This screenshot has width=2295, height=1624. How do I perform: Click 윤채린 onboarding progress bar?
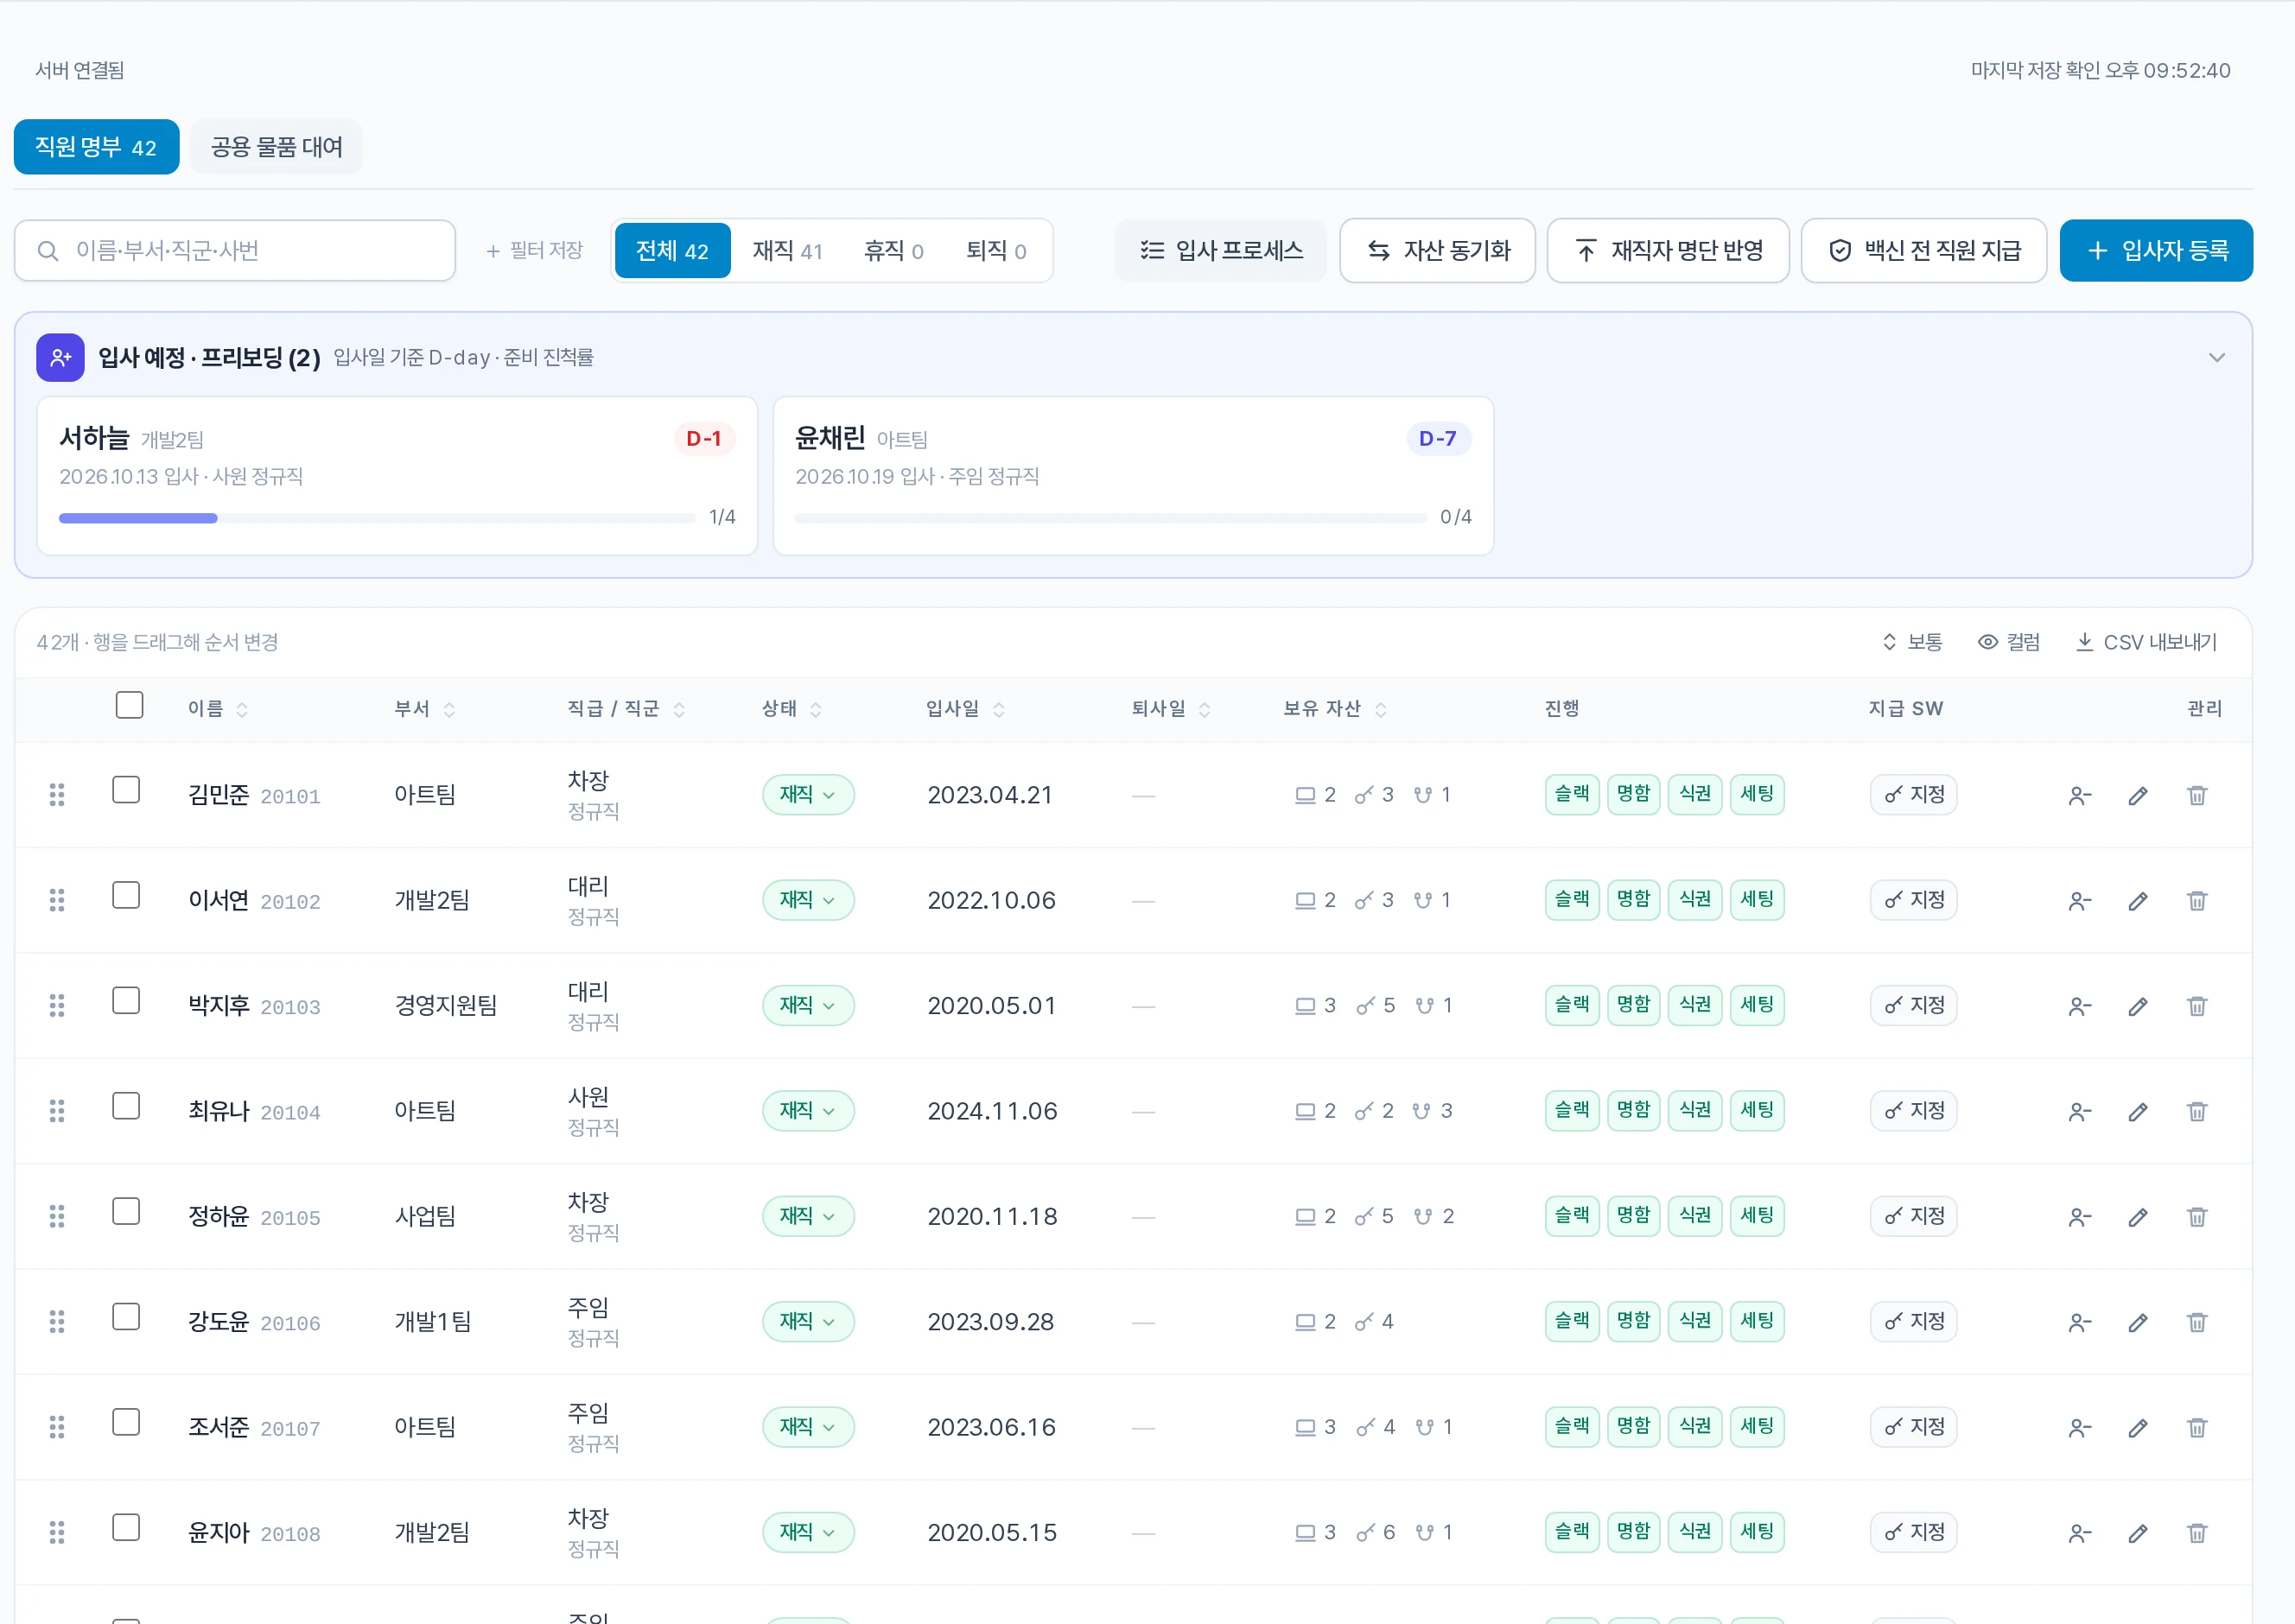(1110, 518)
